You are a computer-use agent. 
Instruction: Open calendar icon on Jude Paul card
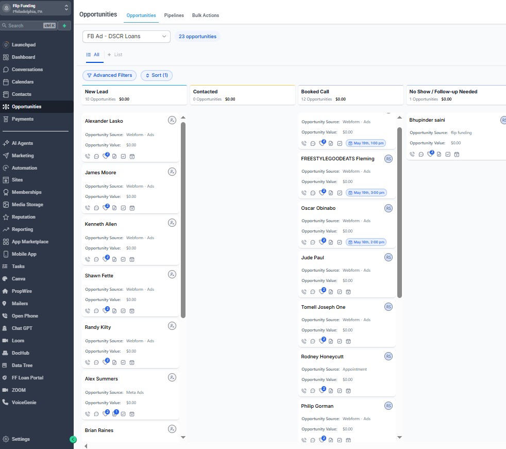(x=348, y=292)
